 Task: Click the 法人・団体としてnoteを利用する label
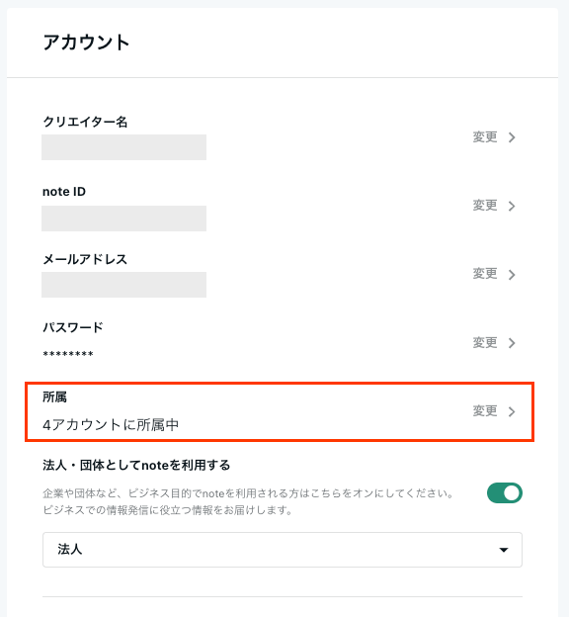click(136, 465)
